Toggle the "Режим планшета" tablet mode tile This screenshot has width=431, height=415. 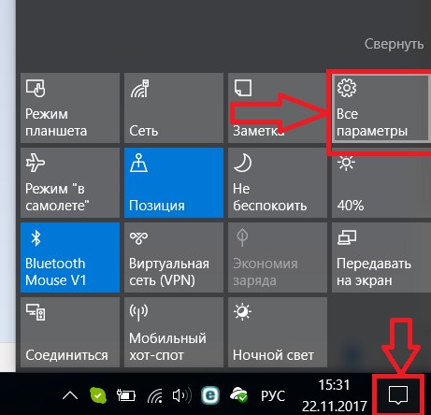(x=70, y=108)
